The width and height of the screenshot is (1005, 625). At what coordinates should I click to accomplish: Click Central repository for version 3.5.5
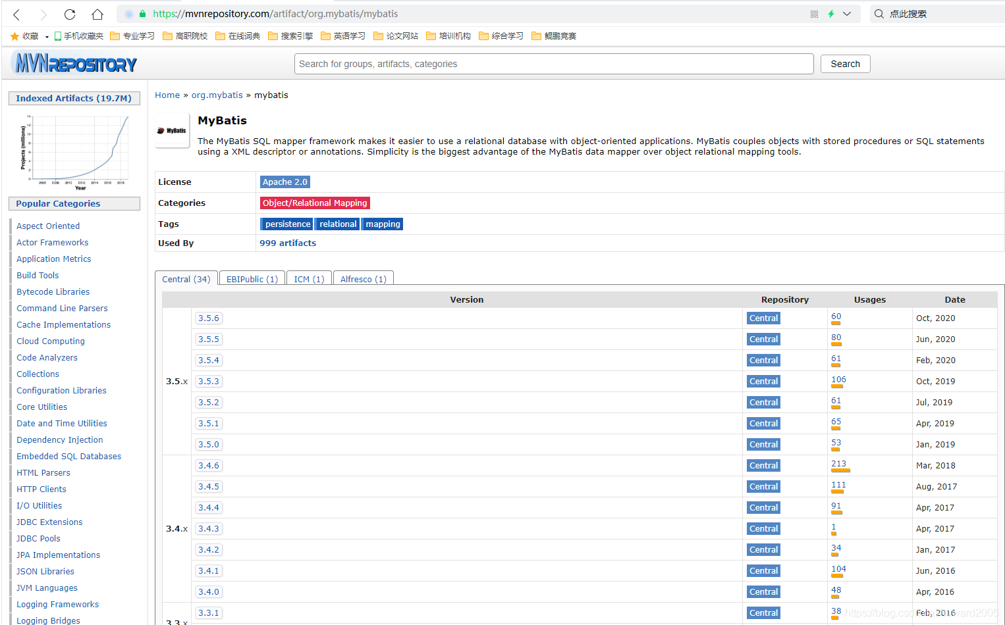point(764,339)
